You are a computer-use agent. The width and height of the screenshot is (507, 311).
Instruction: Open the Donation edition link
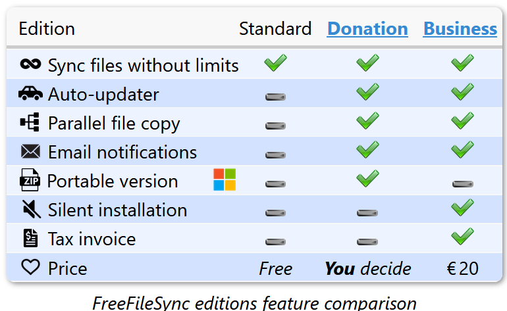367,29
